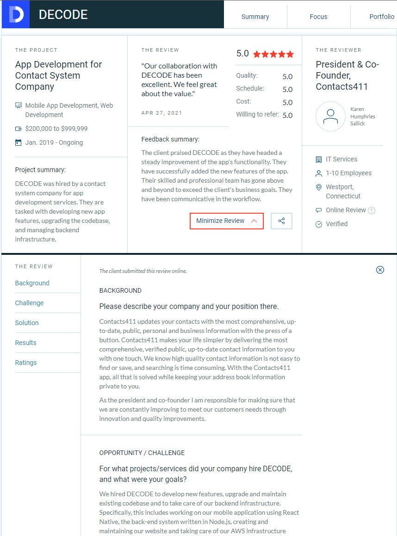
Task: Click the calendar icon beside Jan. 2019
Action: (x=19, y=142)
